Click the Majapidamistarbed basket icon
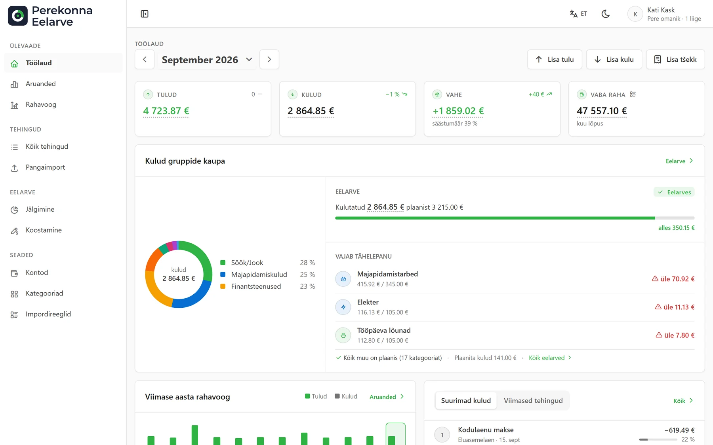This screenshot has width=713, height=445. pos(343,279)
